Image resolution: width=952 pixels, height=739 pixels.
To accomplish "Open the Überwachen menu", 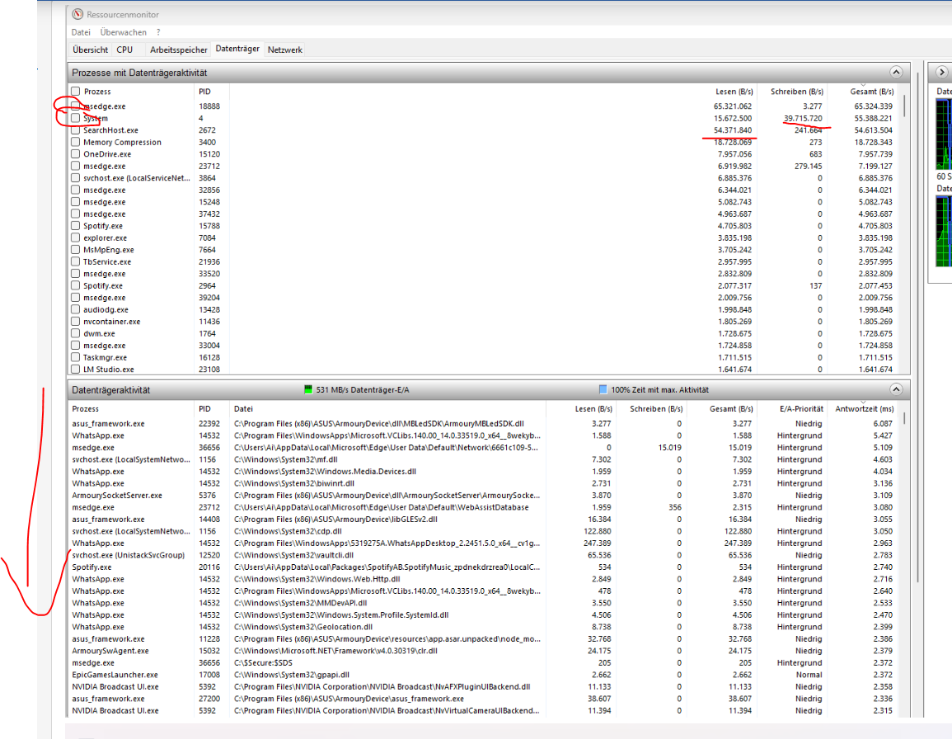I will [x=124, y=32].
